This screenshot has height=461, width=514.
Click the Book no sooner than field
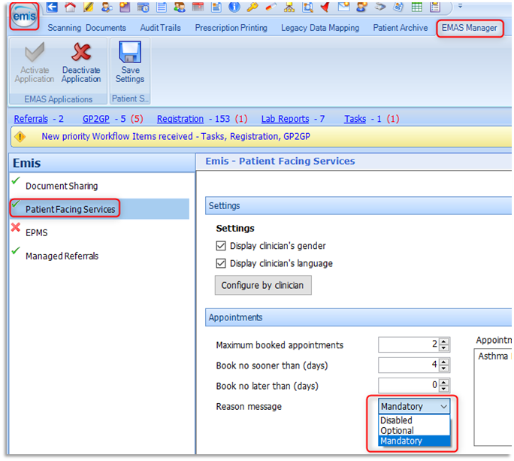click(x=409, y=365)
